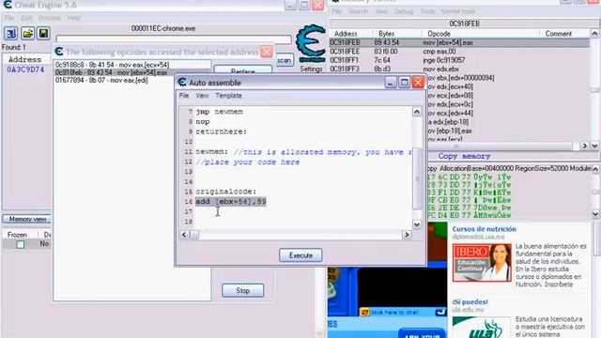This screenshot has height=338, width=601.
Task: Click the save floppy disk icon
Action: pos(43,34)
